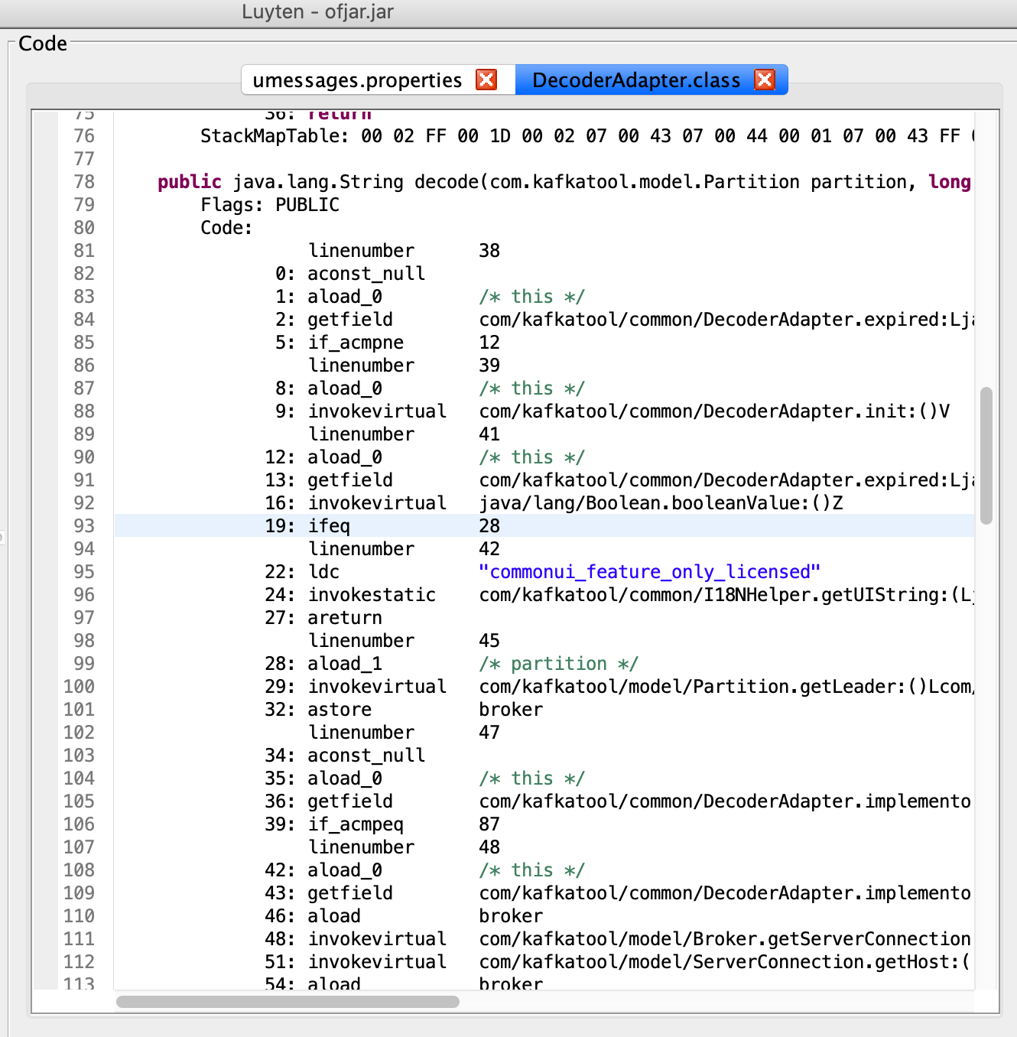Click line number 78 in the gutter
This screenshot has width=1017, height=1037.
[84, 182]
